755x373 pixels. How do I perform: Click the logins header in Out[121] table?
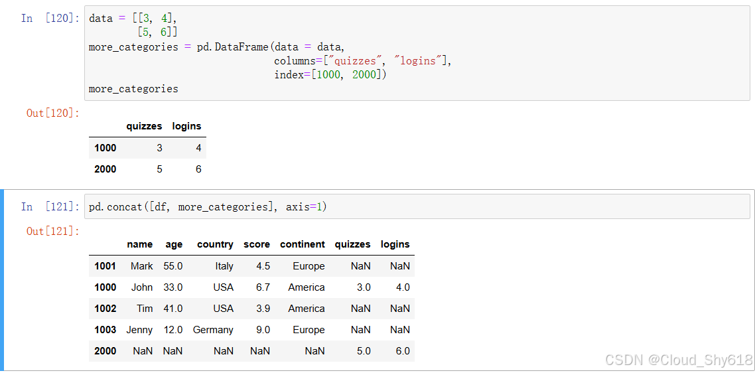tap(395, 244)
